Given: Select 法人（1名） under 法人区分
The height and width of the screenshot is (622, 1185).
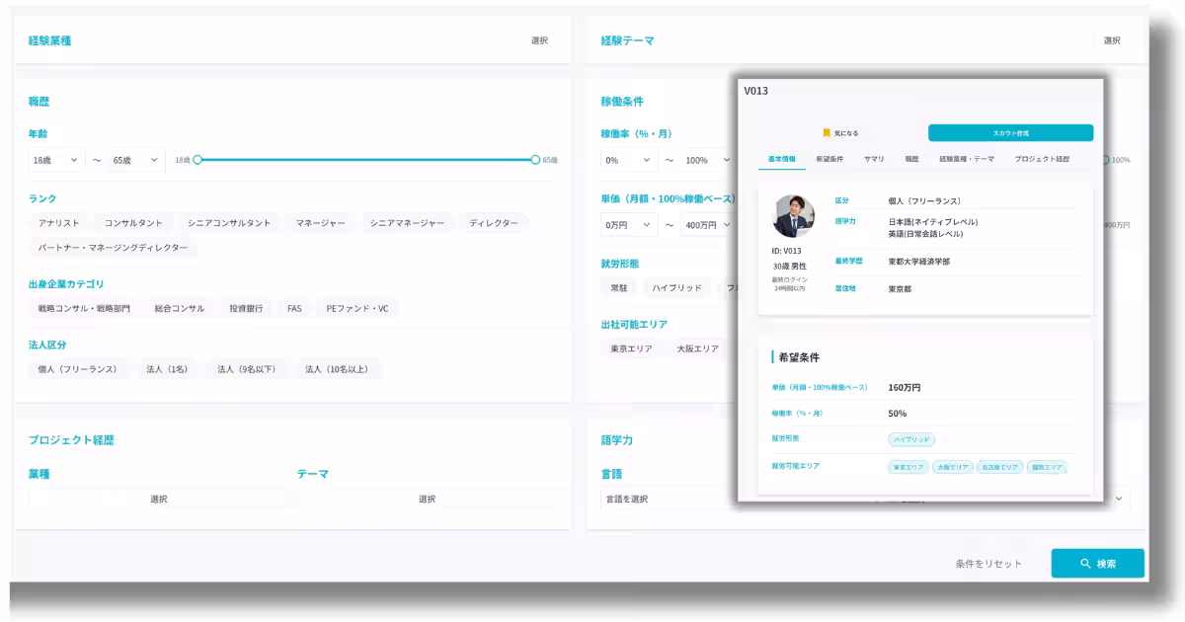Looking at the screenshot, I should pyautogui.click(x=167, y=368).
